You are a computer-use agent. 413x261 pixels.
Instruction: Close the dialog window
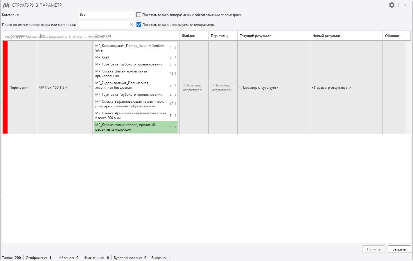click(405, 5)
